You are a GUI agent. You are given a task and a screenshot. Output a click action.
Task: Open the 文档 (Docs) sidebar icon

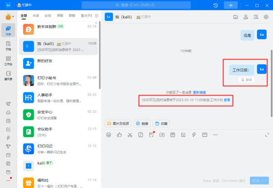pos(8,46)
